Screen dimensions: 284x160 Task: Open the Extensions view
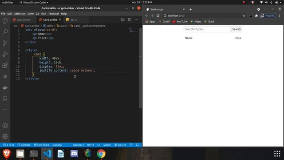5,65
